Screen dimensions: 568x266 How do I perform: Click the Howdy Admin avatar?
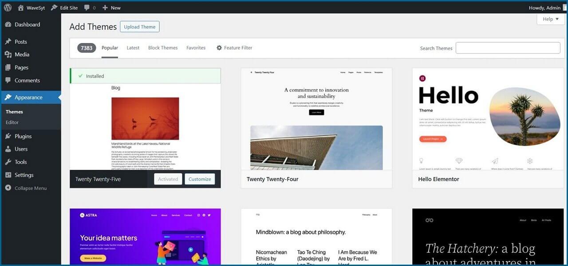564,8
